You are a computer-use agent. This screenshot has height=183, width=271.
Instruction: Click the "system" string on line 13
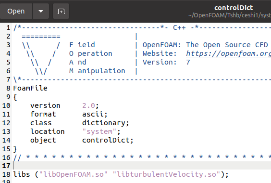(x=99, y=131)
